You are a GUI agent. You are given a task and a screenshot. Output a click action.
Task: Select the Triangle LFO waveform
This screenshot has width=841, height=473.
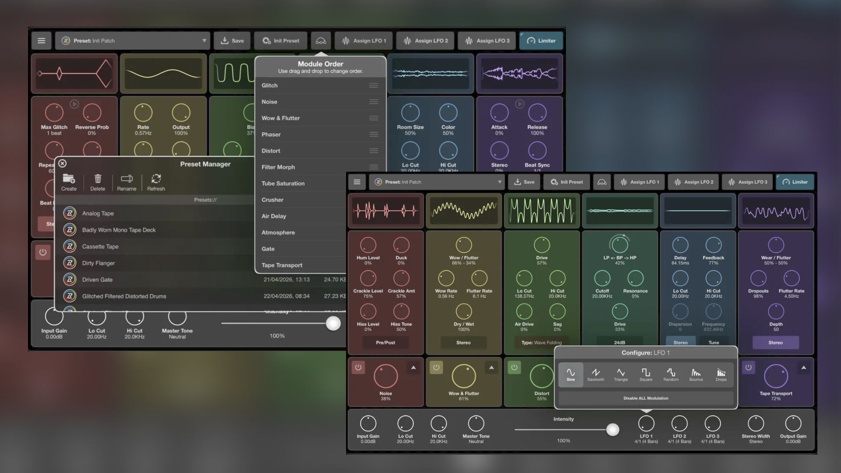pos(621,374)
